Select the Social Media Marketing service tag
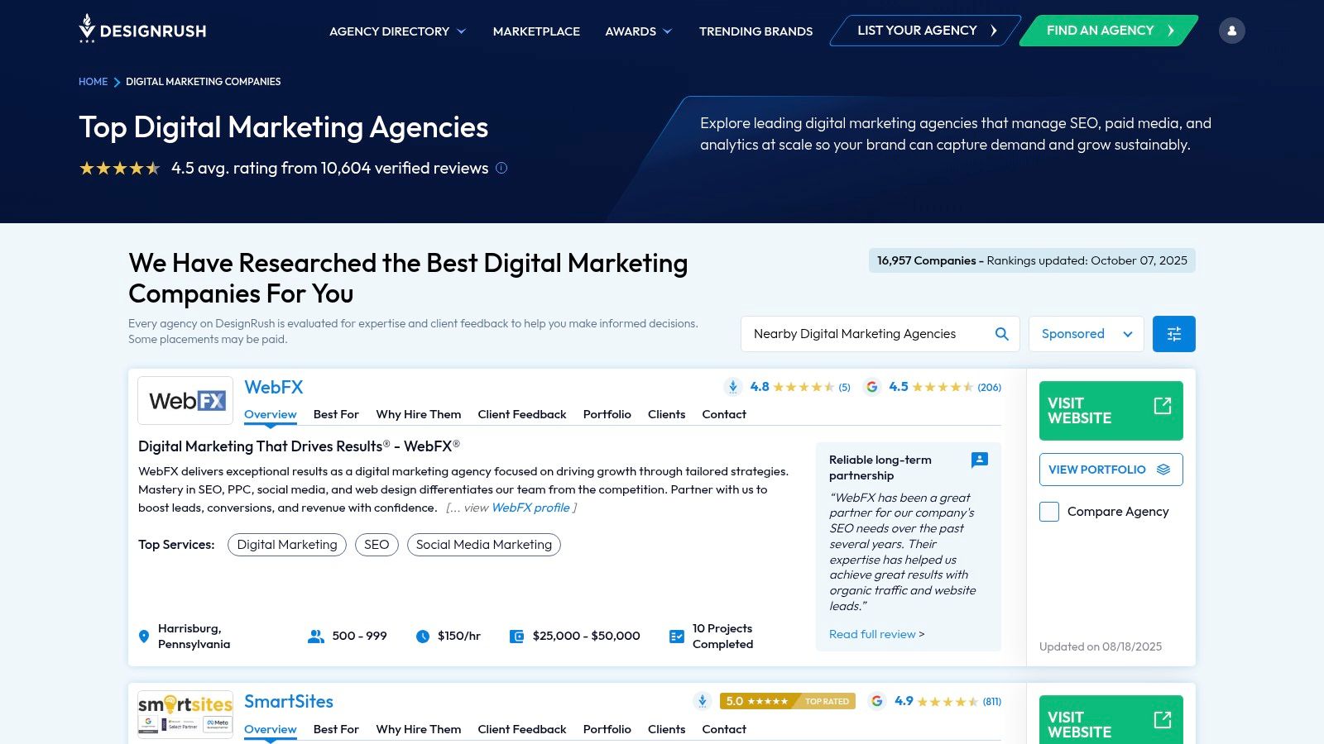 [x=483, y=545]
